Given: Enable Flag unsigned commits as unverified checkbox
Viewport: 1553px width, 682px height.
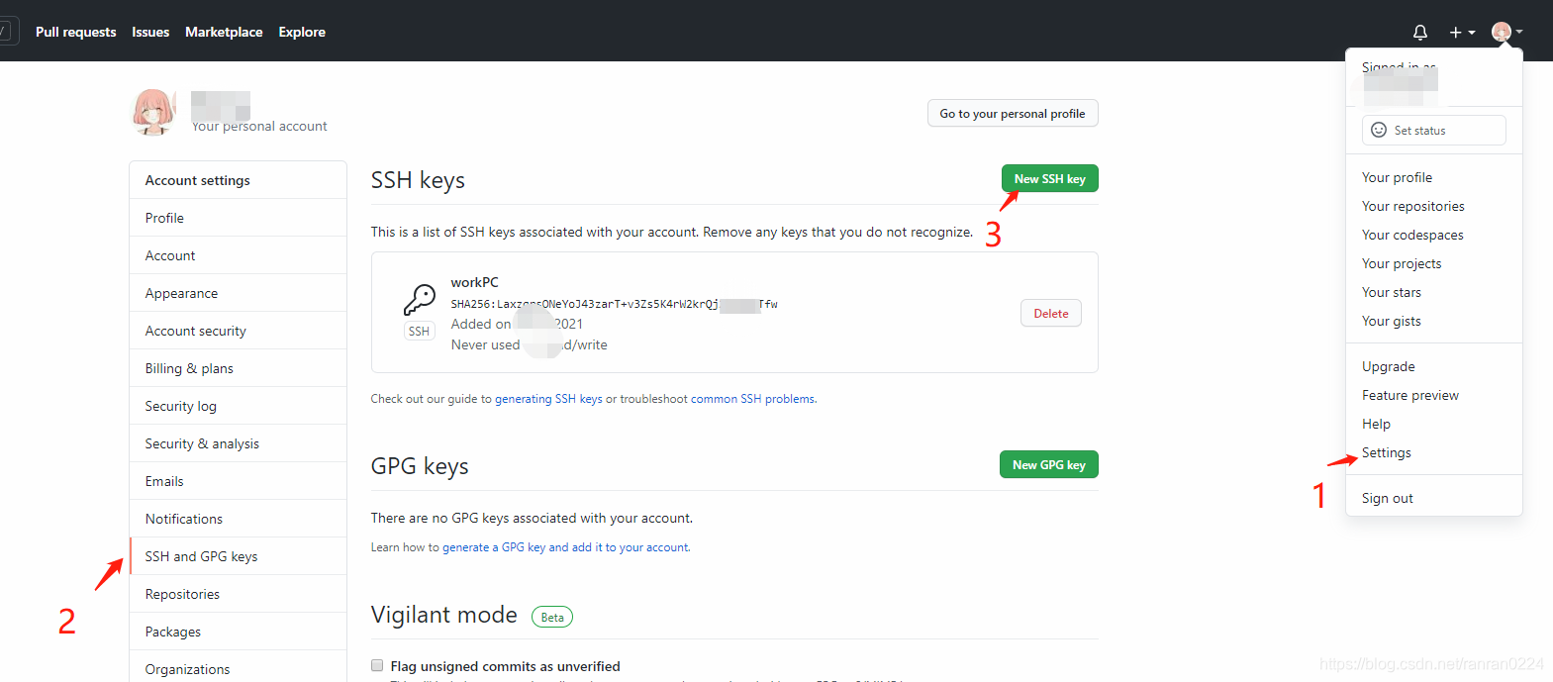Looking at the screenshot, I should (x=377, y=665).
